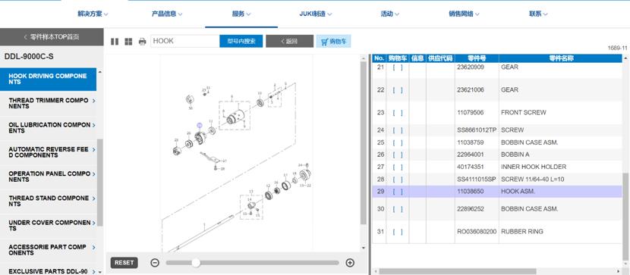This screenshot has width=630, height=275.
Task: Select the four-tile grid view icon
Action: pos(128,42)
